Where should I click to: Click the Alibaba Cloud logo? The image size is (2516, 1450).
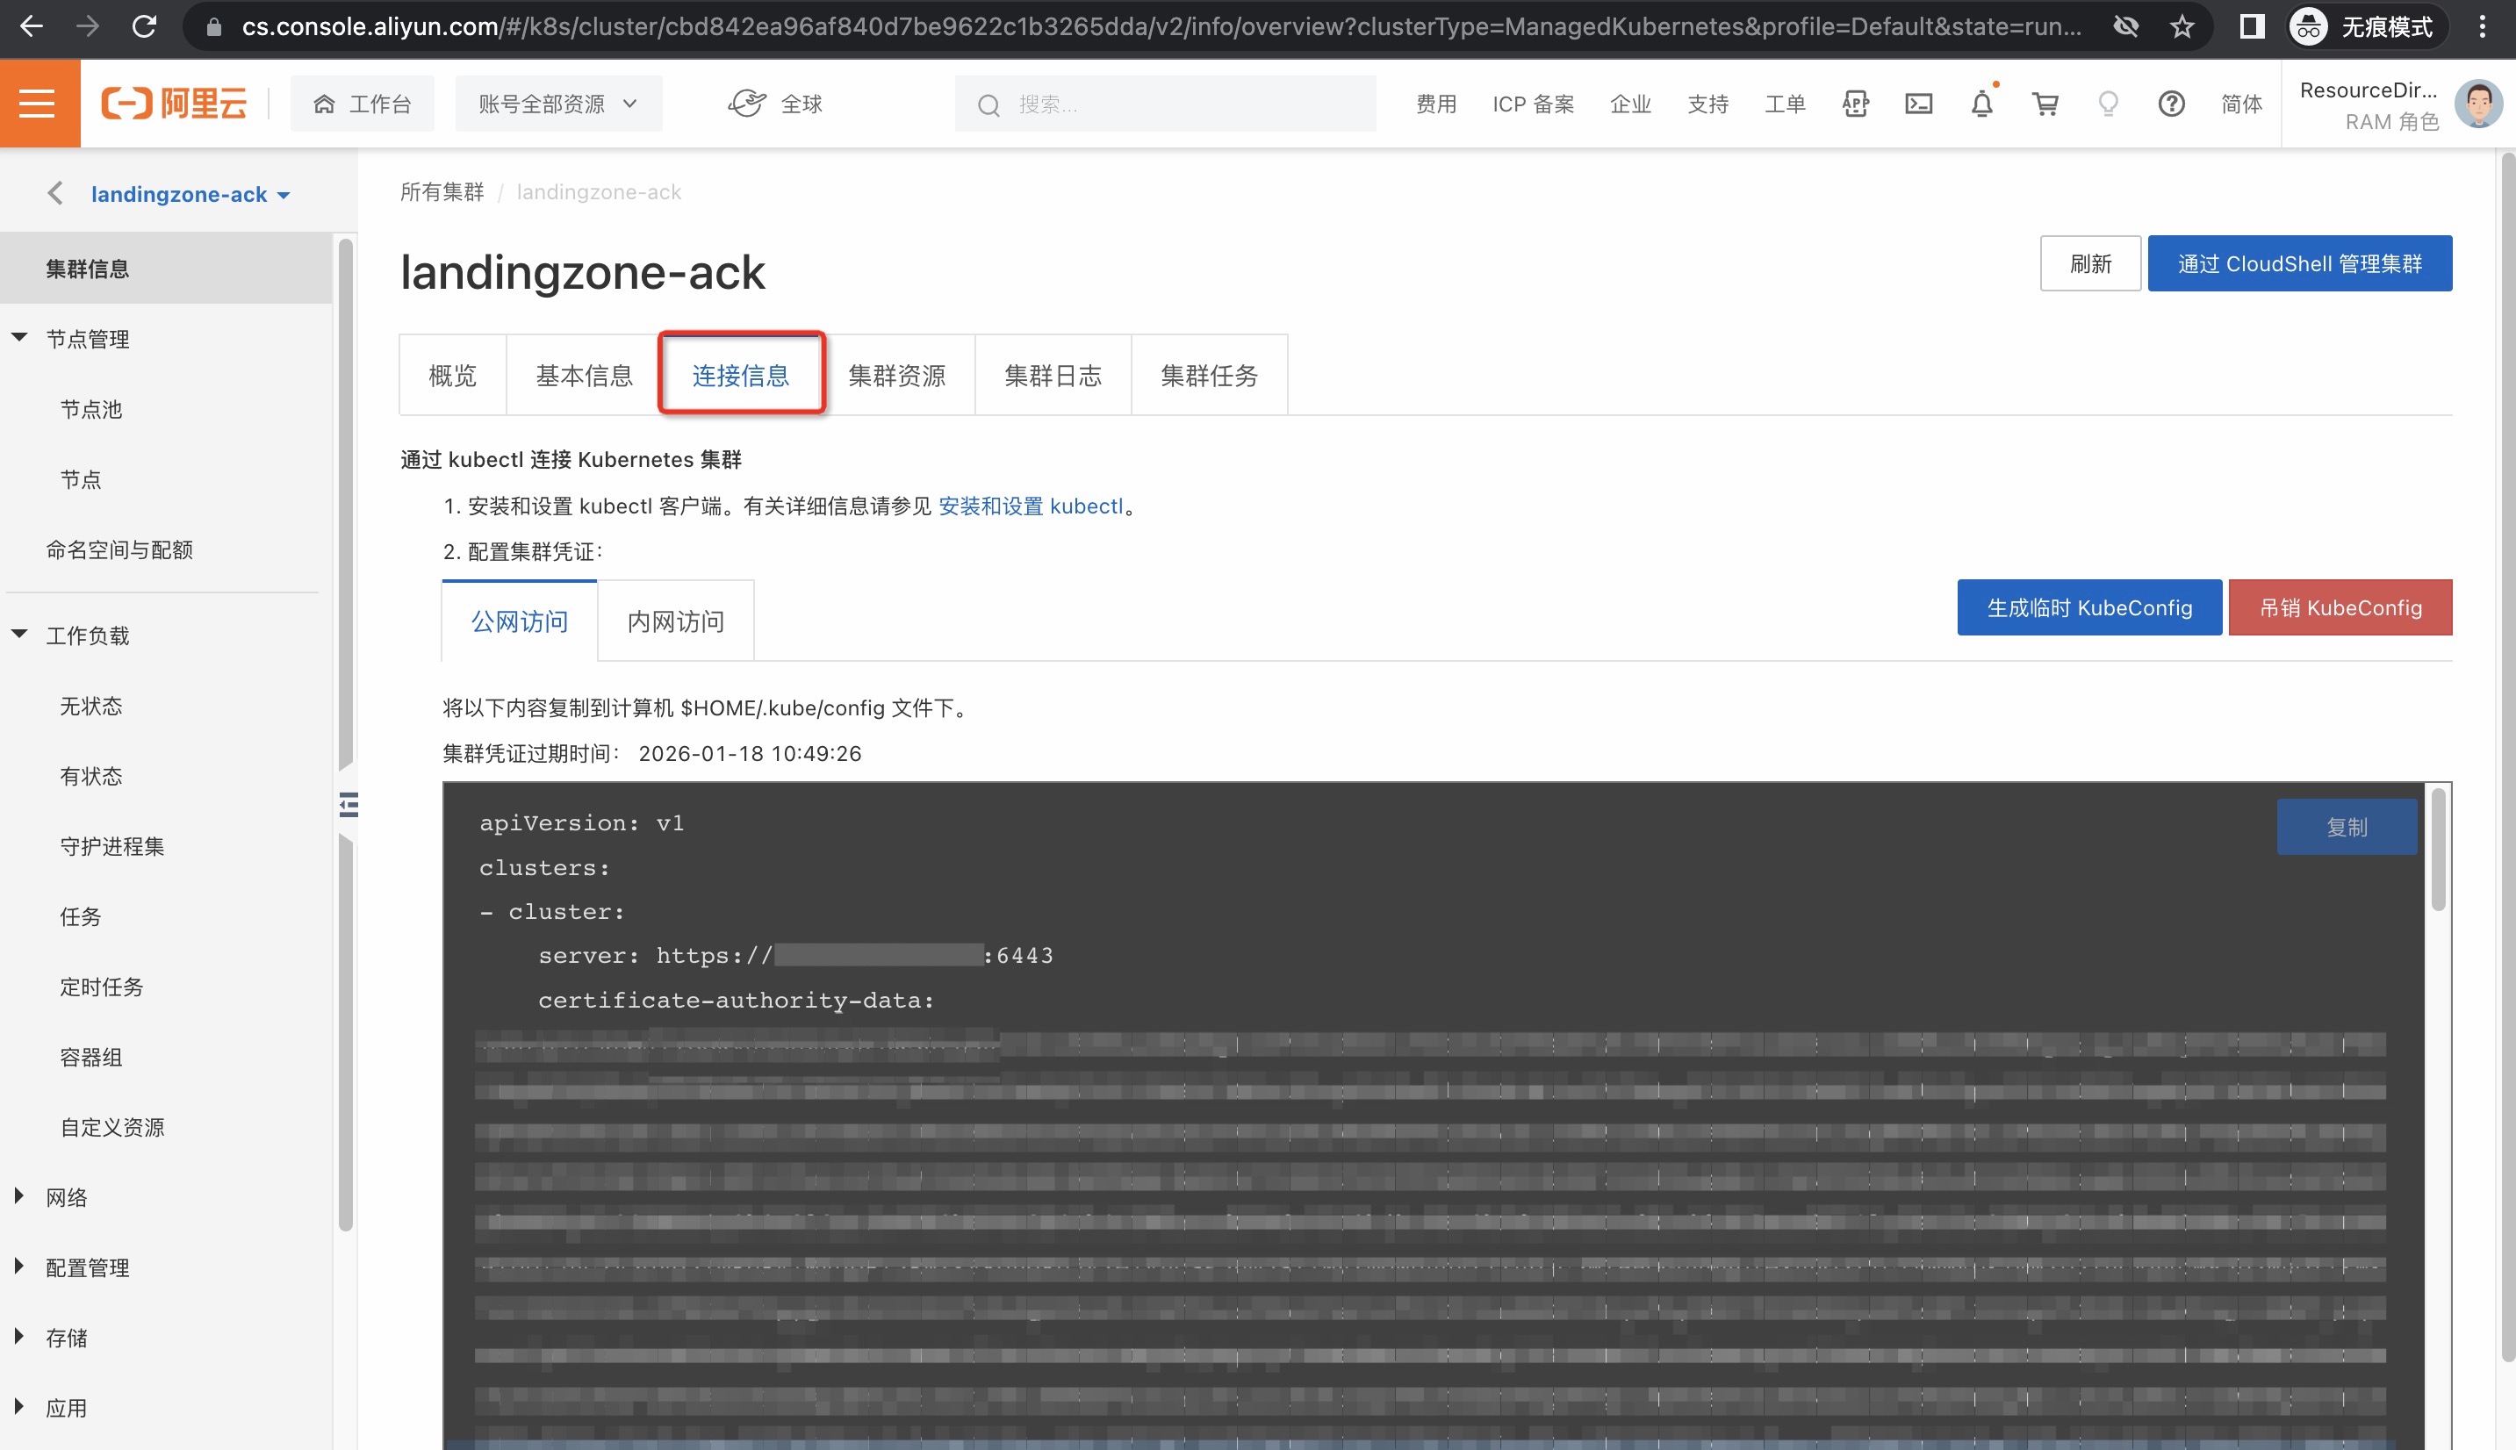[x=175, y=104]
